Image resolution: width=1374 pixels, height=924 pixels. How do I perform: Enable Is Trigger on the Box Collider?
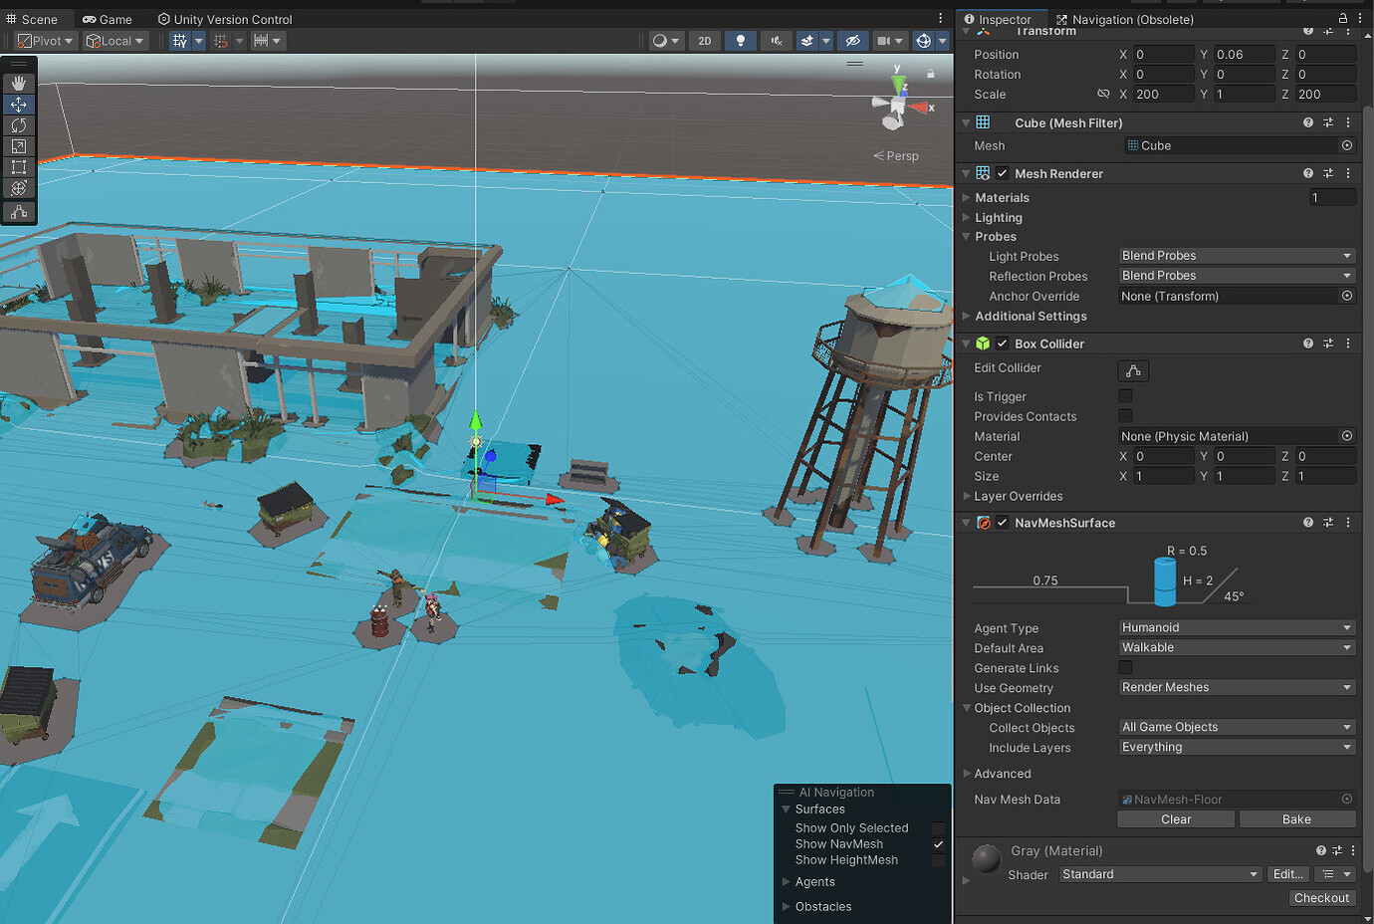tap(1125, 395)
